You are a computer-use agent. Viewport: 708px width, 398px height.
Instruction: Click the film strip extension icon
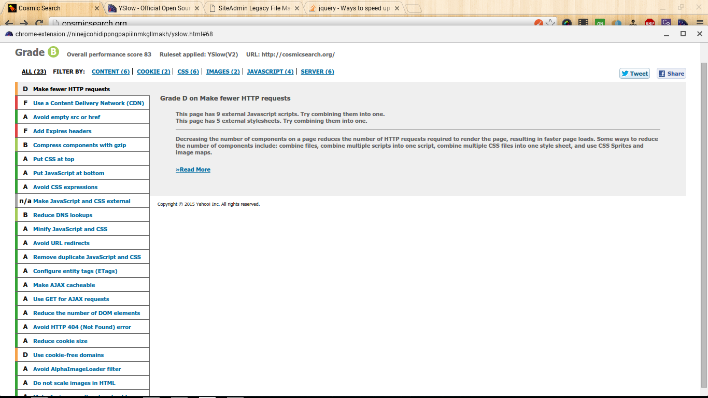tap(584, 23)
